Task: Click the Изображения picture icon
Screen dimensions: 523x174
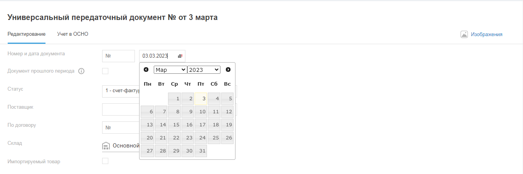Action: [464, 35]
